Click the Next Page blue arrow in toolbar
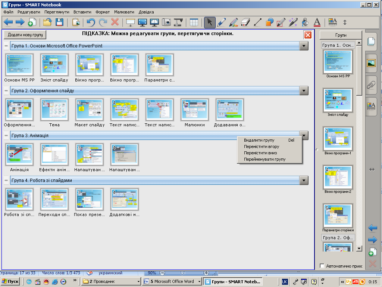 [x=20, y=22]
